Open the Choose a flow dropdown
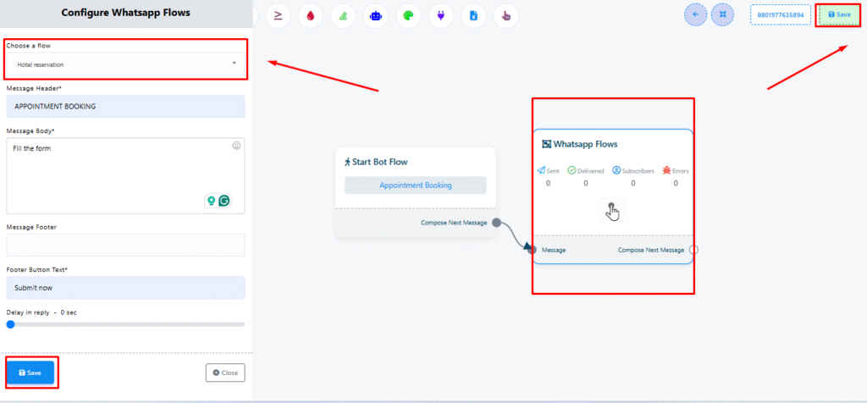Screen dimensions: 867x403 click(125, 64)
